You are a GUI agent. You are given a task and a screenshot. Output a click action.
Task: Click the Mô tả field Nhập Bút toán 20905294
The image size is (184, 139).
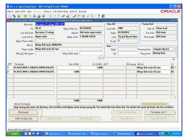(x=69, y=45)
